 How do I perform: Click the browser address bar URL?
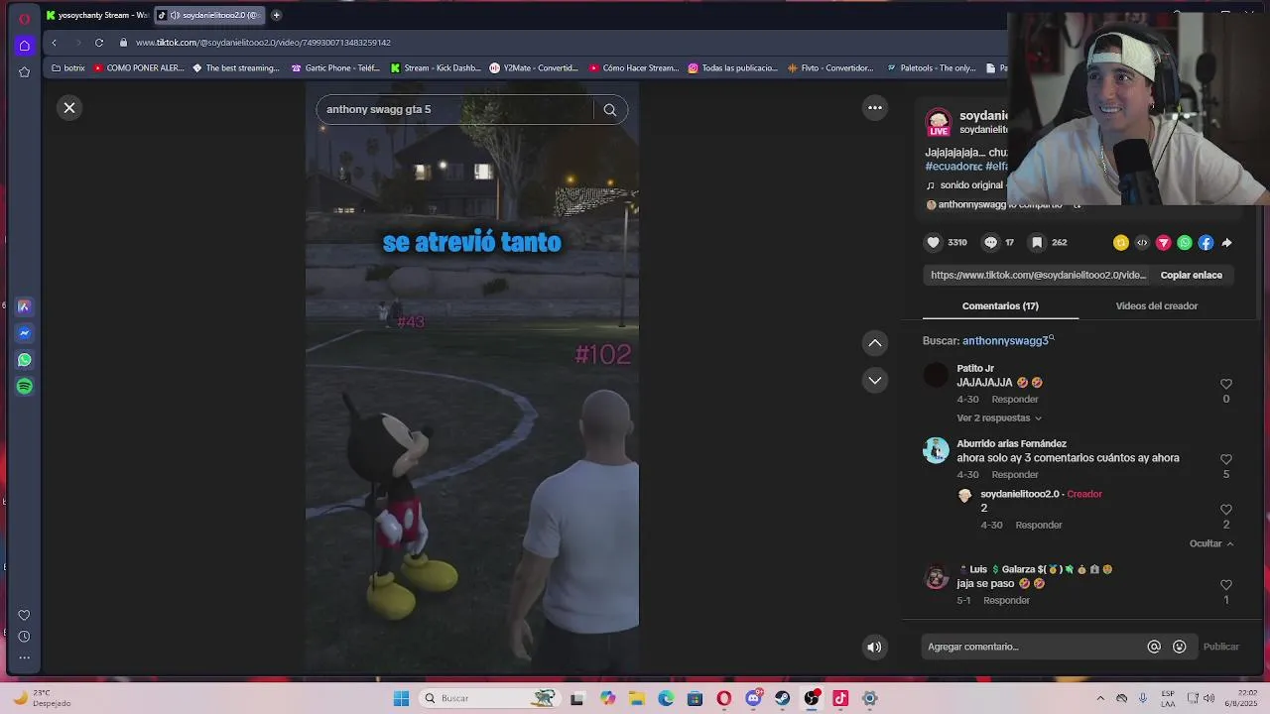click(263, 43)
